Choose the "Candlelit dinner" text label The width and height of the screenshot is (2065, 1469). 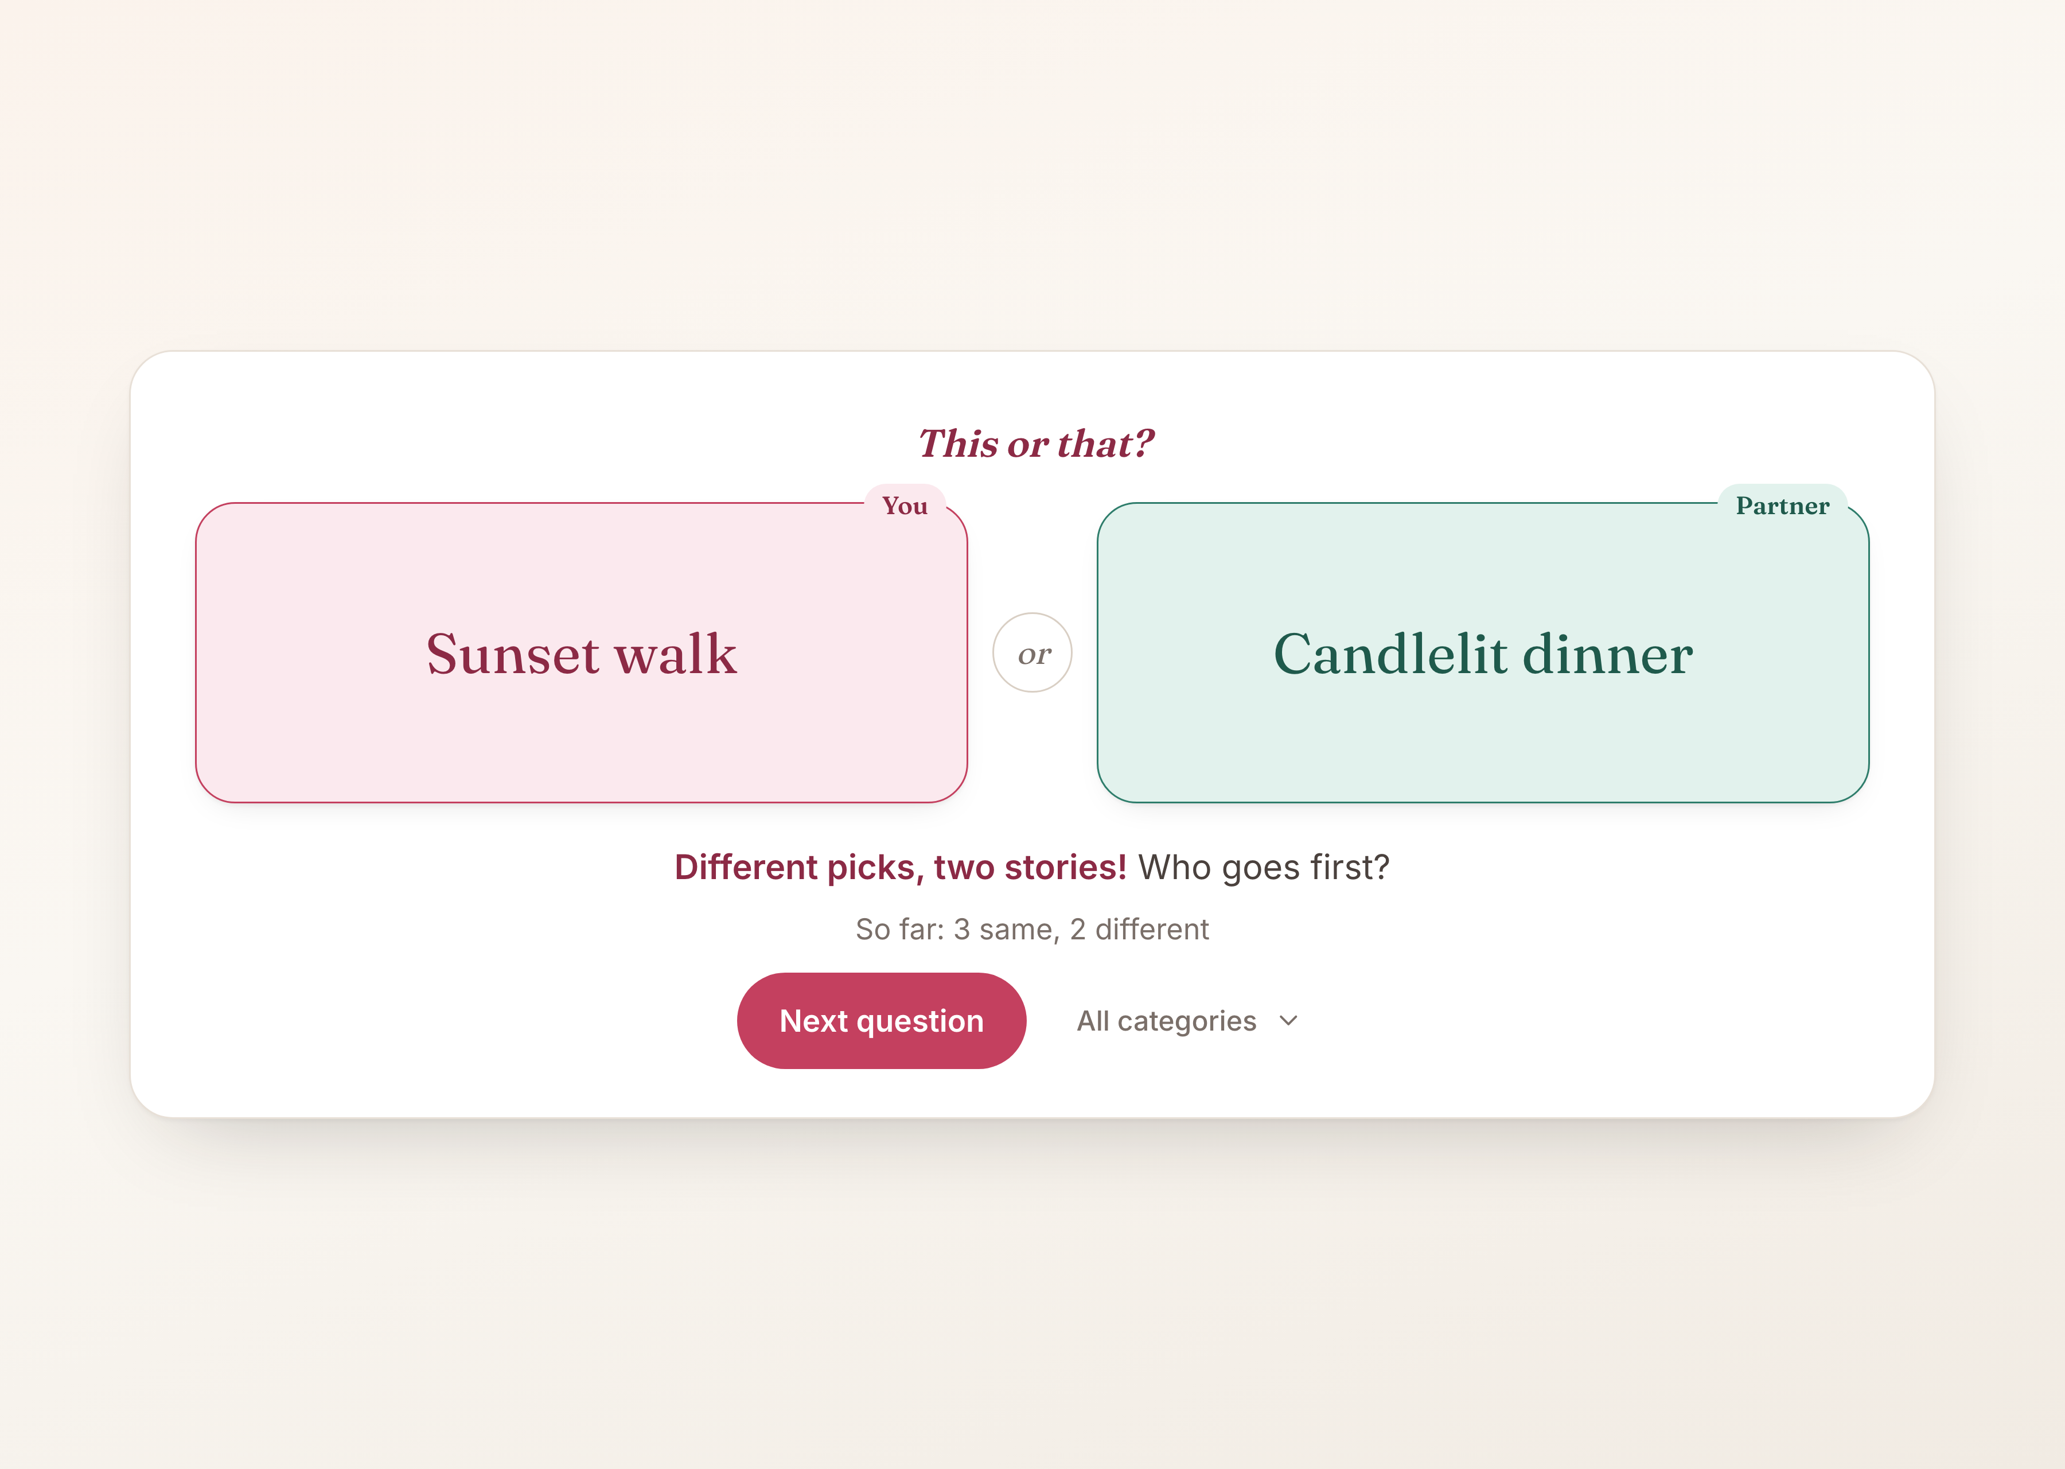click(x=1483, y=653)
